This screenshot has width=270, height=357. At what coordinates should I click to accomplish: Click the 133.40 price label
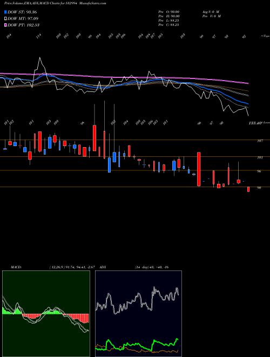[255, 123]
